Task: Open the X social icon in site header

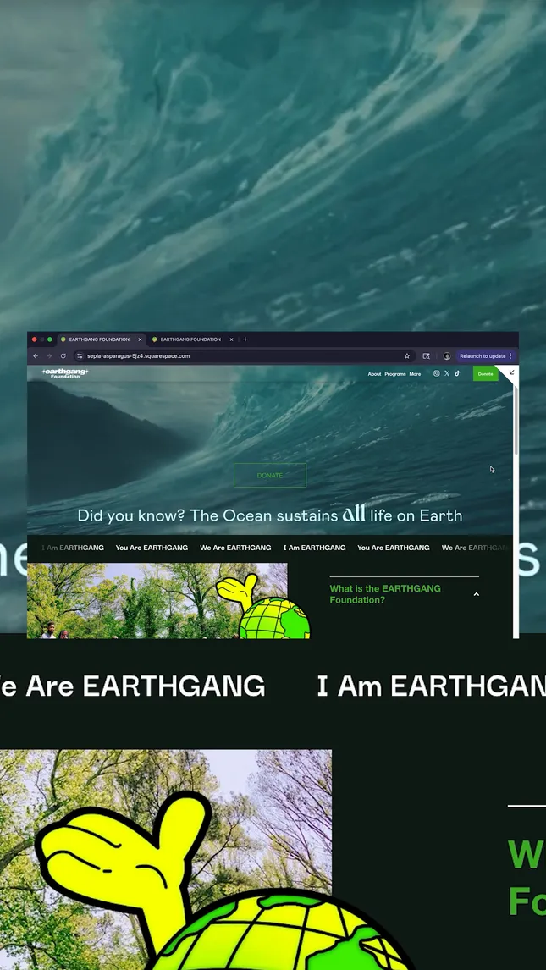Action: tap(447, 373)
